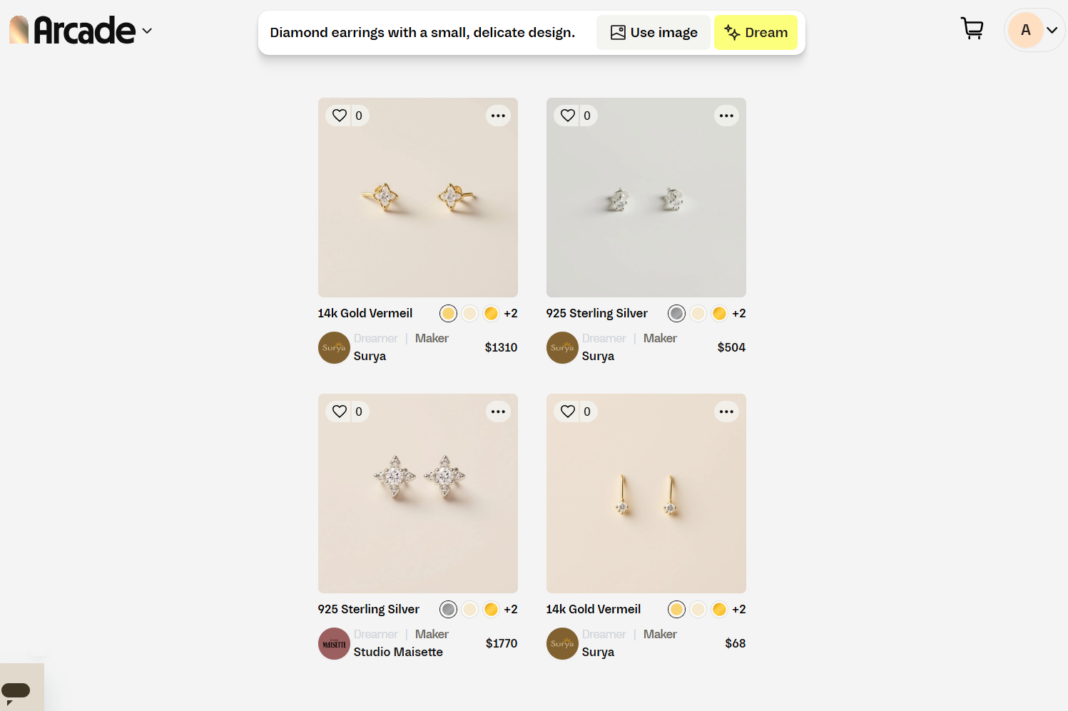
Task: Open options menu on $504 earrings
Action: point(726,116)
